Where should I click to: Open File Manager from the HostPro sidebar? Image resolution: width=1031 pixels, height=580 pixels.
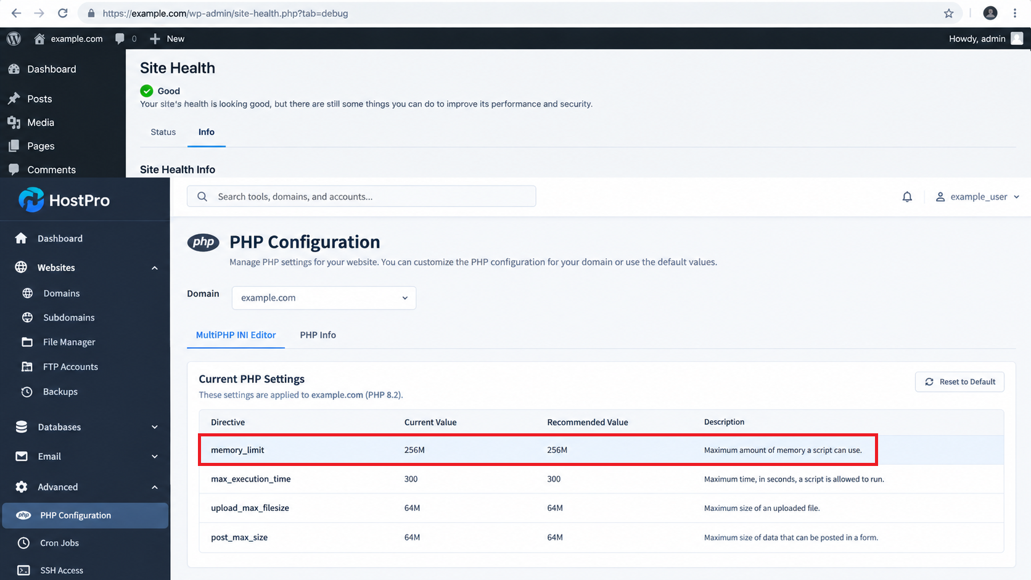(69, 342)
